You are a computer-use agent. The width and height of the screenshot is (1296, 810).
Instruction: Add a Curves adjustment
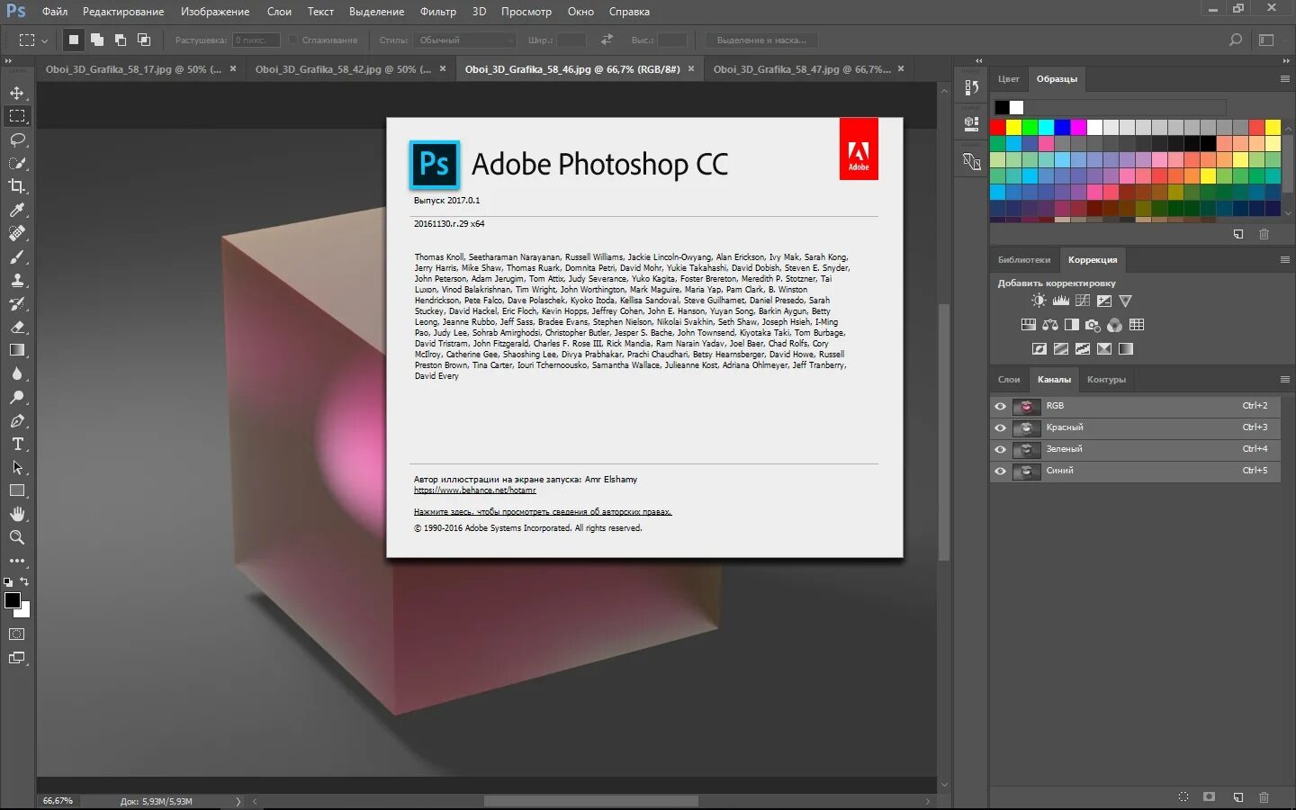1082,301
